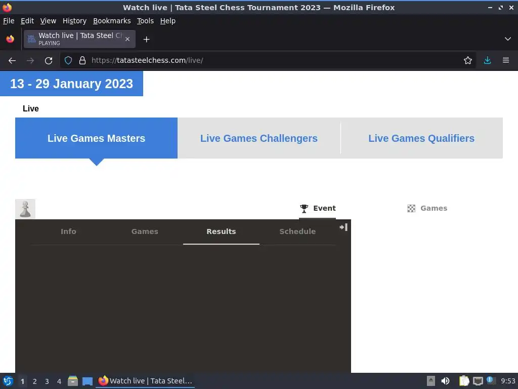Click the show desktop taskbar icon
Screen dimensions: 518x389
click(x=87, y=381)
